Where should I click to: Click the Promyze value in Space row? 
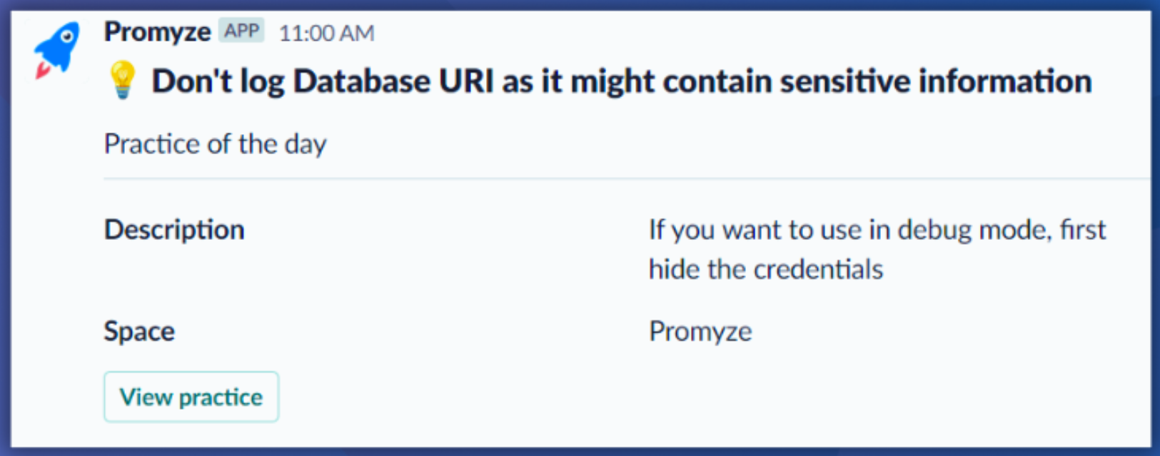coord(700,332)
